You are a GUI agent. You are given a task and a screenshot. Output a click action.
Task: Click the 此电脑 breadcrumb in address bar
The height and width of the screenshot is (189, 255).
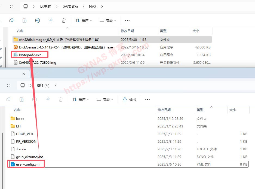click(45, 6)
